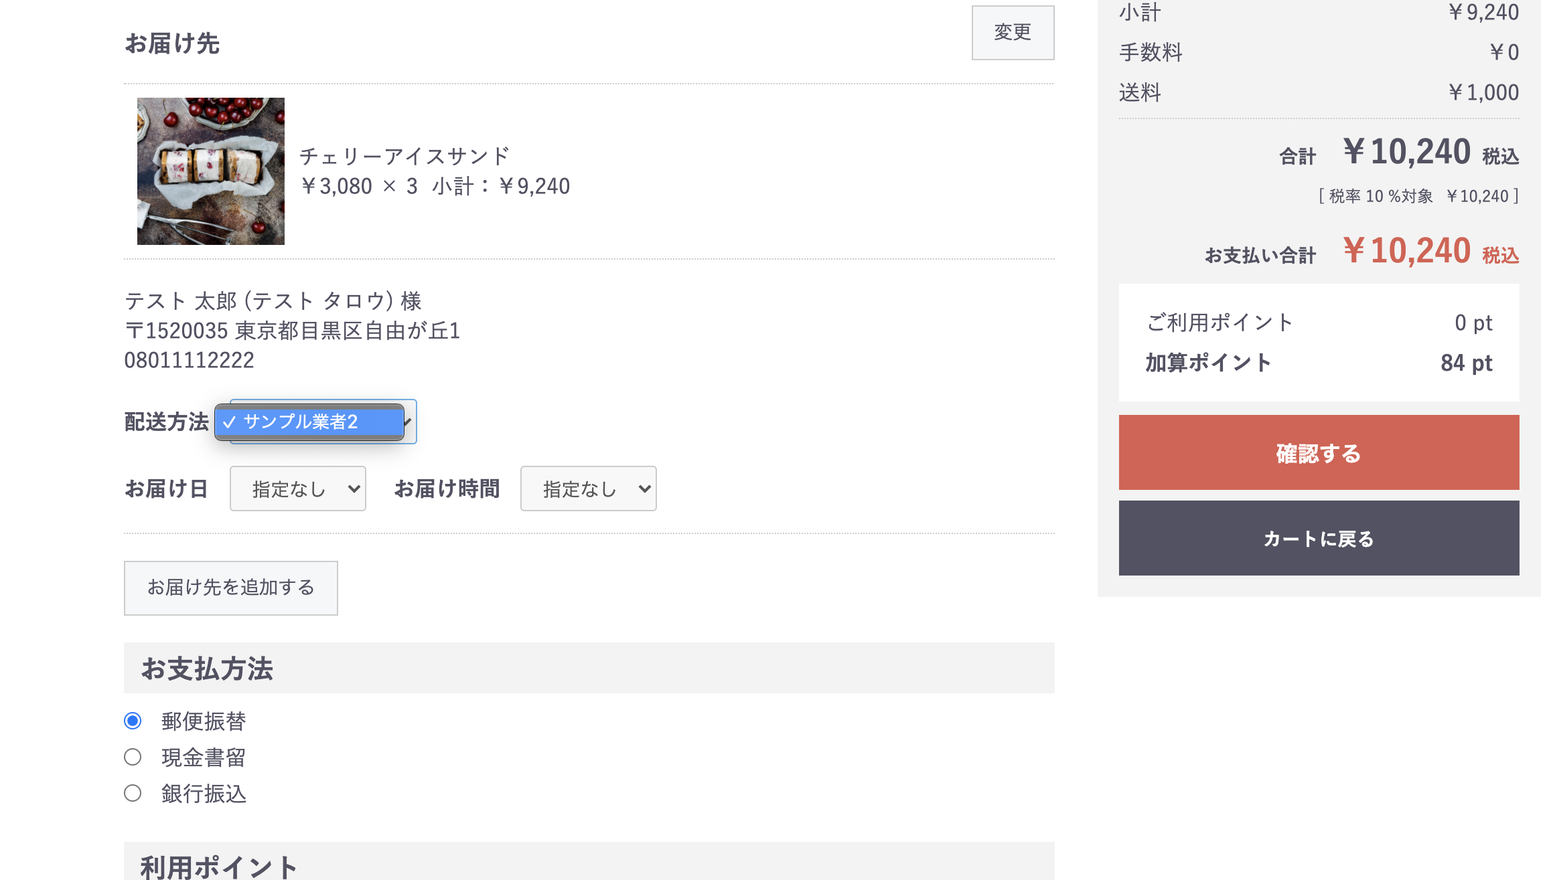Open the お届け日 dropdown
This screenshot has width=1551, height=880.
[x=298, y=489]
